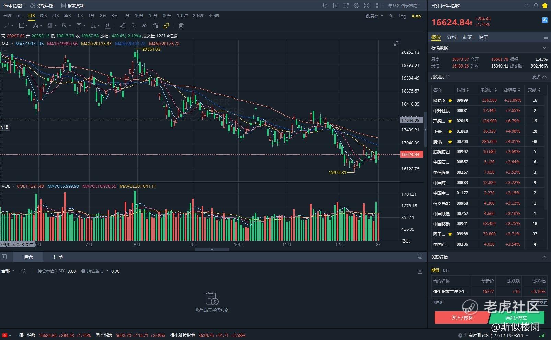Select the price range measure tool
Image resolution: width=551 pixels, height=340 pixels.
(x=79, y=26)
